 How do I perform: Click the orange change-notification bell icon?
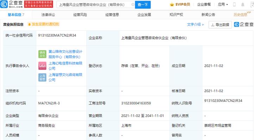coord(29,24)
